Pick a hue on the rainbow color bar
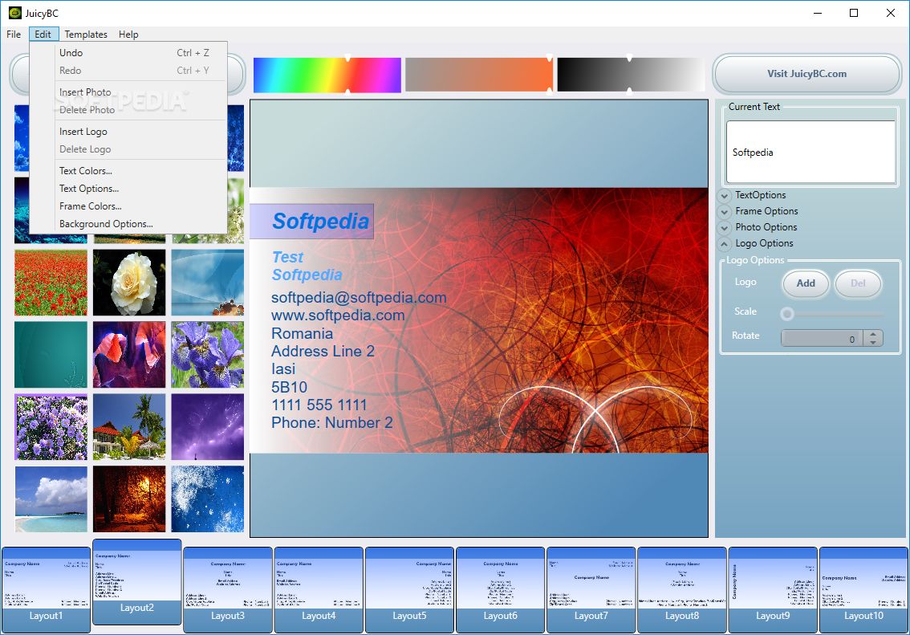Image resolution: width=910 pixels, height=635 pixels. pyautogui.click(x=327, y=75)
